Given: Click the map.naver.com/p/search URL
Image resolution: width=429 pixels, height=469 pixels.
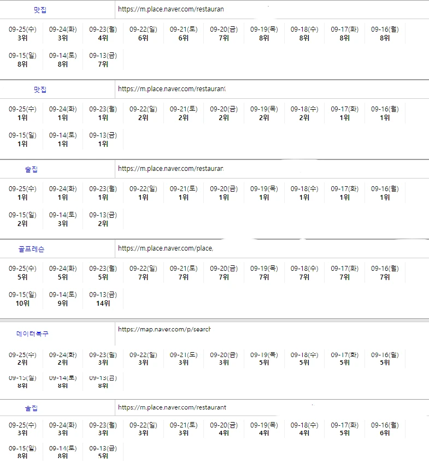Looking at the screenshot, I should click(164, 329).
